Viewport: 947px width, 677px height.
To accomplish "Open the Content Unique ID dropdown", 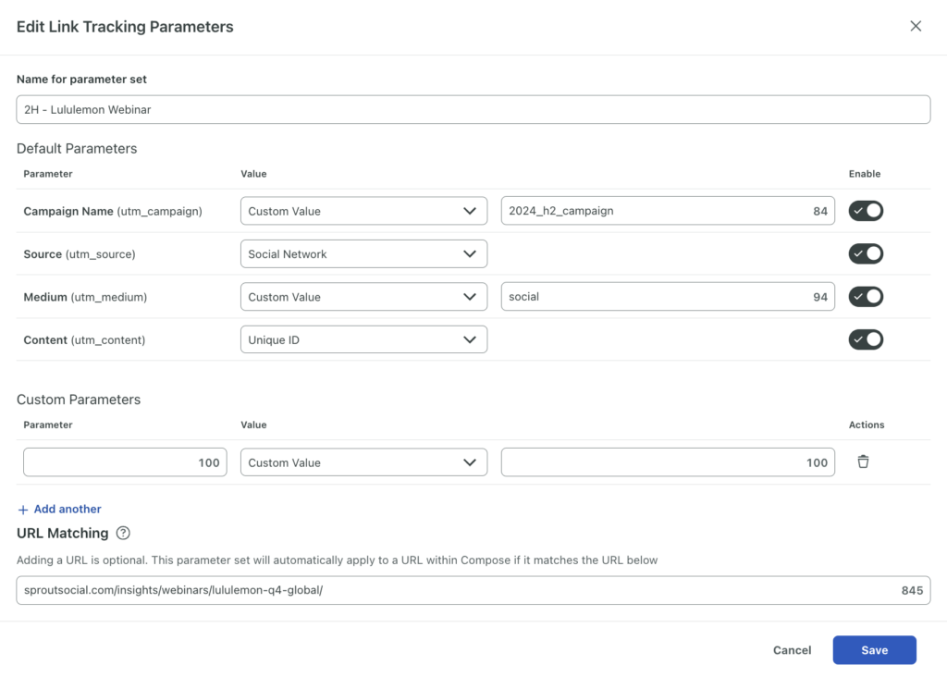I will [x=363, y=339].
